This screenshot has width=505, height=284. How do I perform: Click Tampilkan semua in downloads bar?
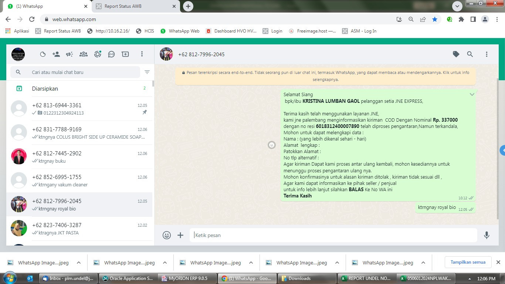click(x=468, y=262)
